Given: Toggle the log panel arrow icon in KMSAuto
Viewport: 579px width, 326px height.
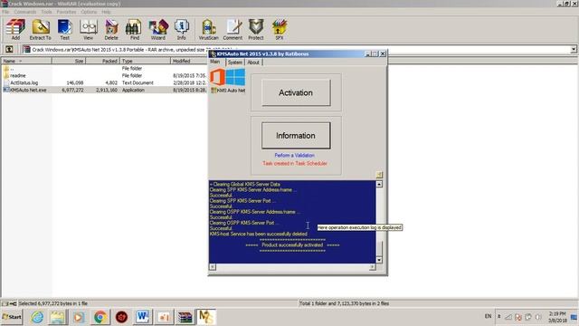Looking at the screenshot, I should (379, 175).
